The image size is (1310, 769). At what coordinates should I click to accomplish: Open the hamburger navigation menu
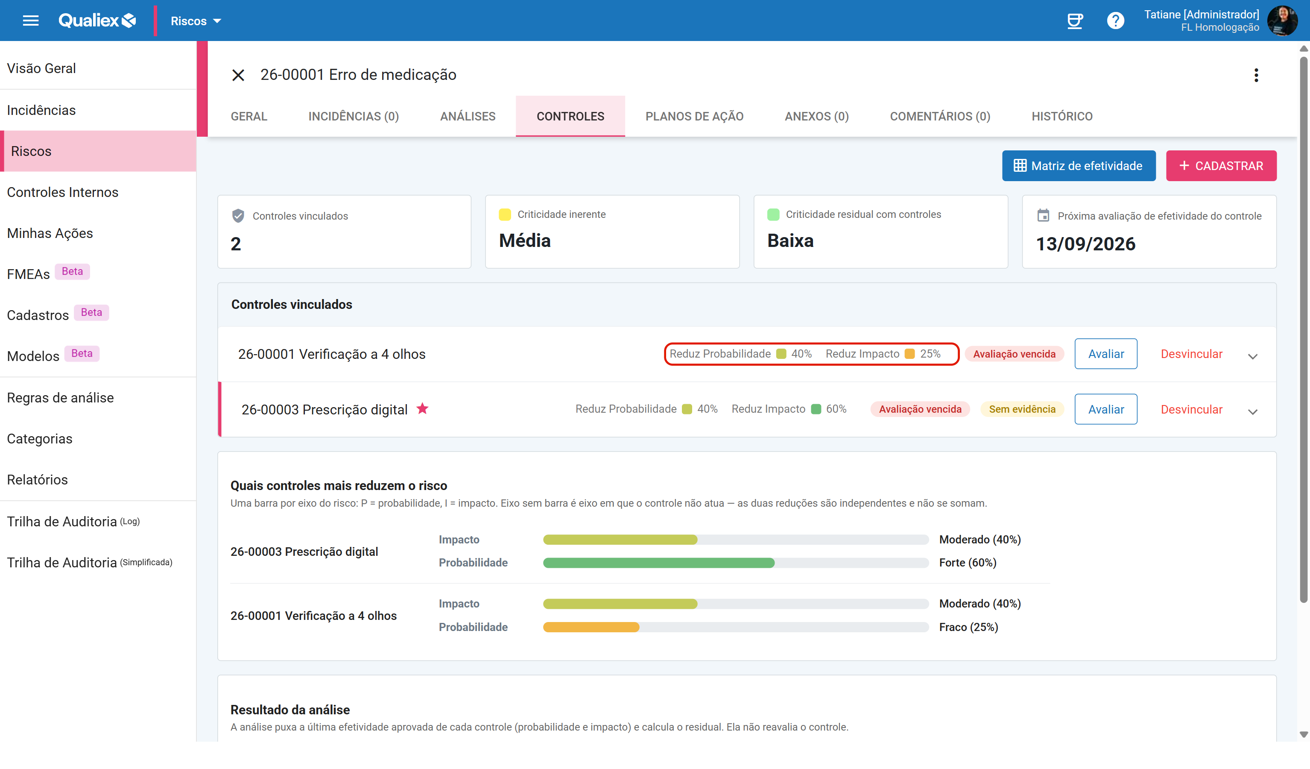tap(31, 21)
